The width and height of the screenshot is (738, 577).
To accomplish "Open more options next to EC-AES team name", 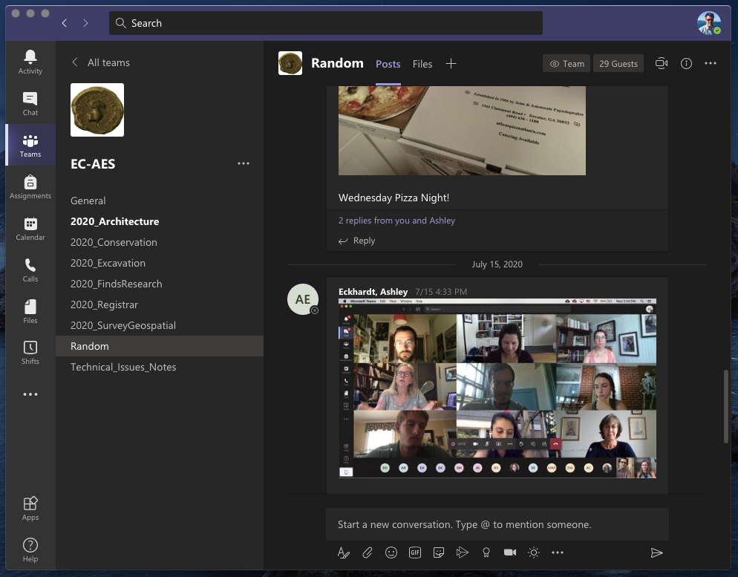I will click(x=244, y=163).
